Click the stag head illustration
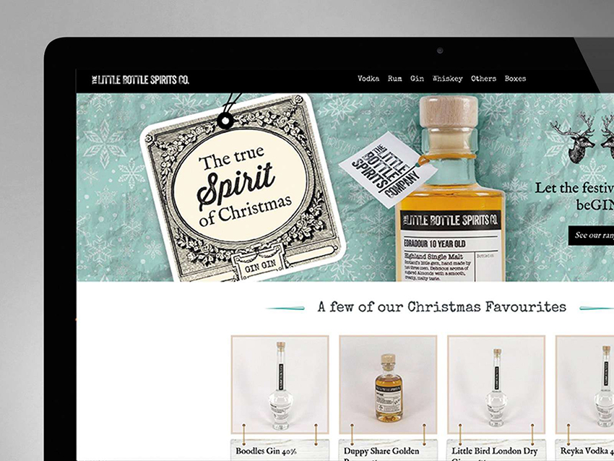Screen dimensions: 614x461 coord(573,138)
